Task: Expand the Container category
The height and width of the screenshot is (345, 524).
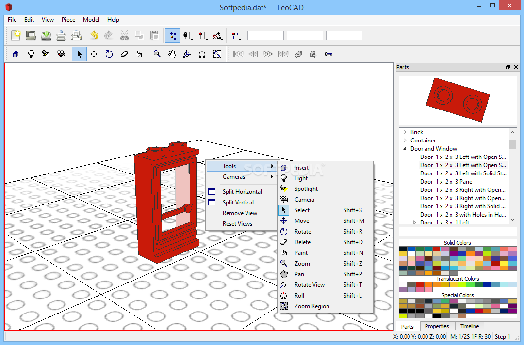Action: point(405,141)
